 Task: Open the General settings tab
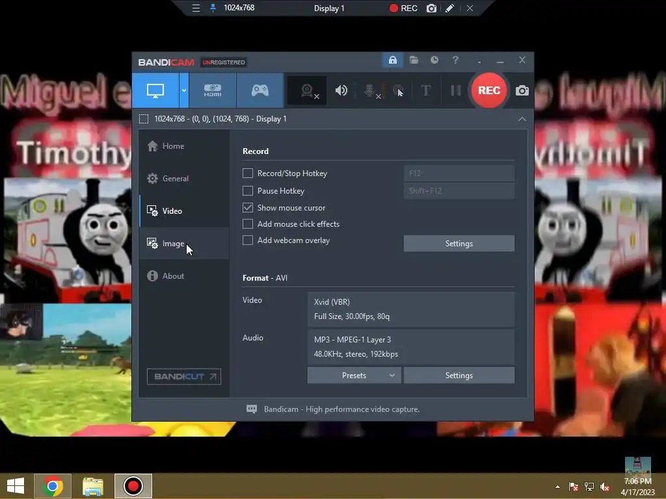(x=184, y=179)
